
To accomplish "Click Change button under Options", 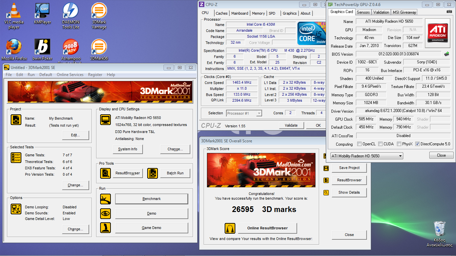I will [x=75, y=229].
